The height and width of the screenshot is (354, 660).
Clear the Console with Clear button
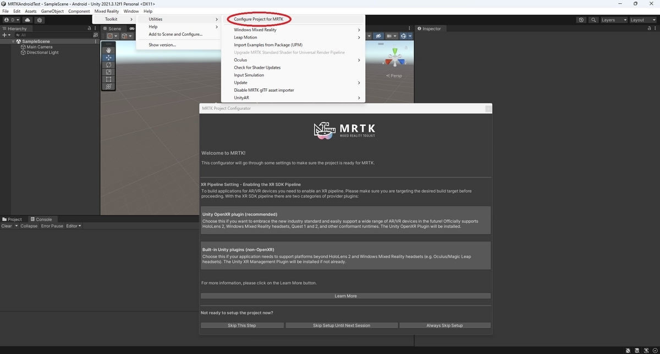pos(7,226)
